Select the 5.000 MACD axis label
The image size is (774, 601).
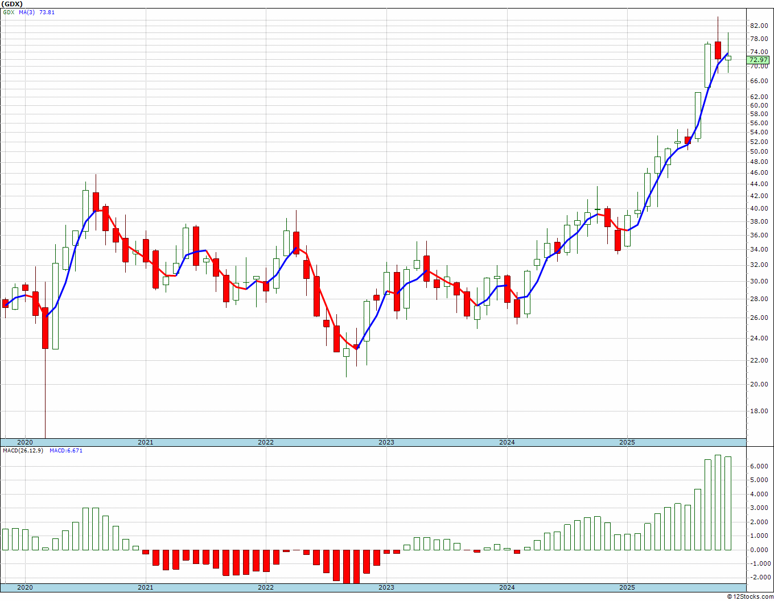760,480
